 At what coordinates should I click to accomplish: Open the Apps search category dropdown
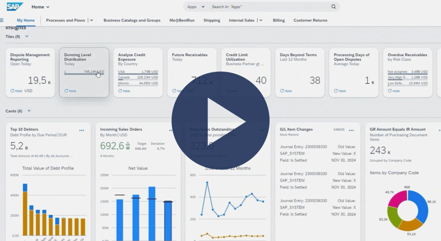[202, 7]
